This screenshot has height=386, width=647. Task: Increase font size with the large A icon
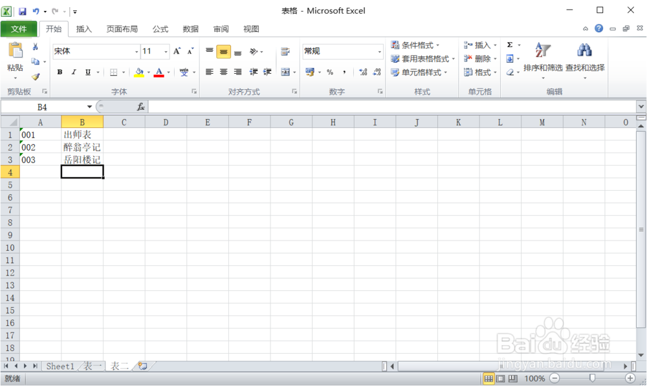(177, 51)
